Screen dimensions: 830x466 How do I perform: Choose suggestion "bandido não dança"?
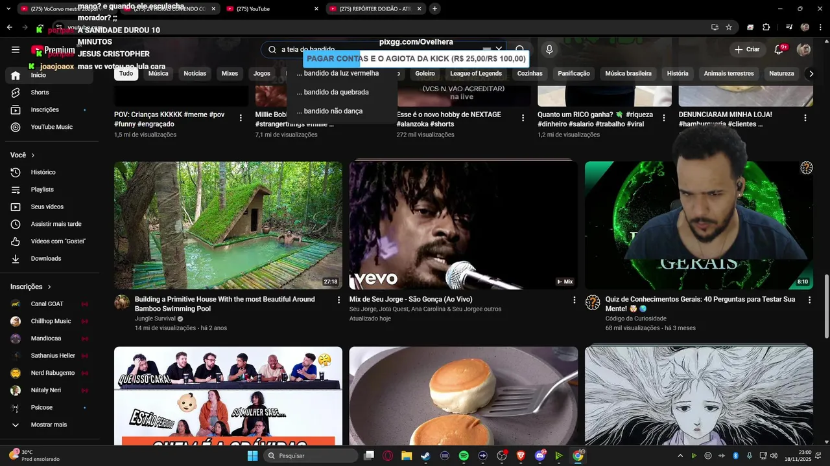point(342,111)
